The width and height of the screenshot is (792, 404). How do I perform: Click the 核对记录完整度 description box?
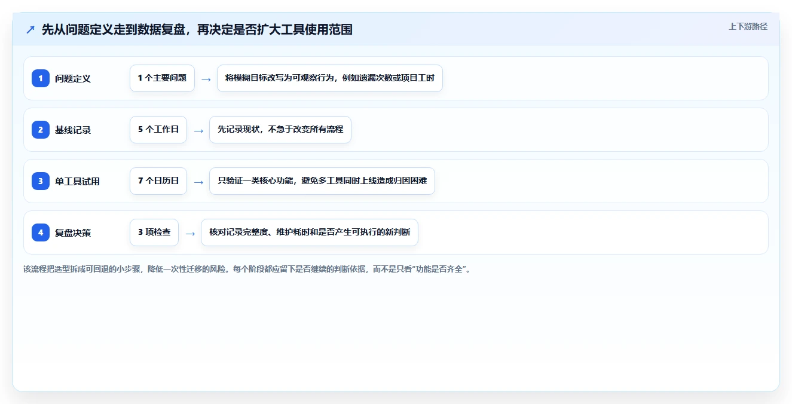click(x=310, y=232)
